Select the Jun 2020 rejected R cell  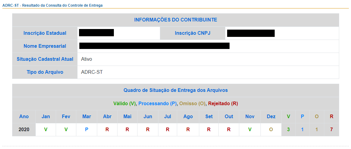coord(148,130)
